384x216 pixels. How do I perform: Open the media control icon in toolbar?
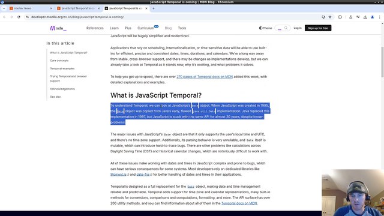pos(358,17)
